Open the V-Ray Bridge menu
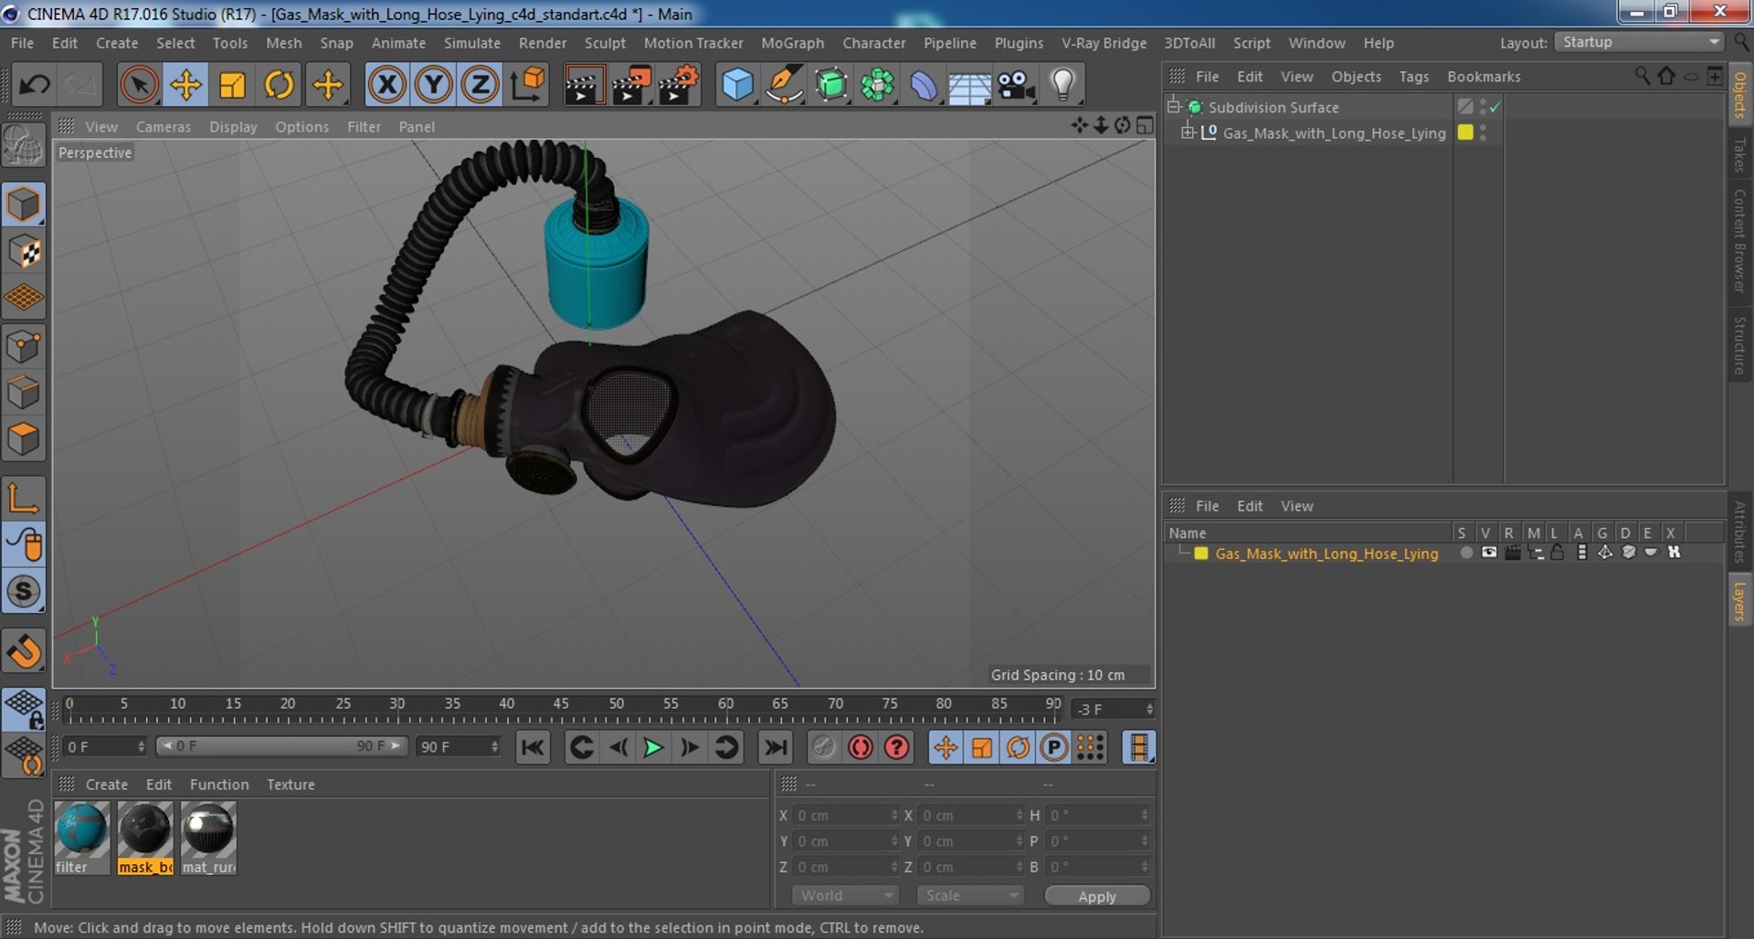 pyautogui.click(x=1104, y=43)
